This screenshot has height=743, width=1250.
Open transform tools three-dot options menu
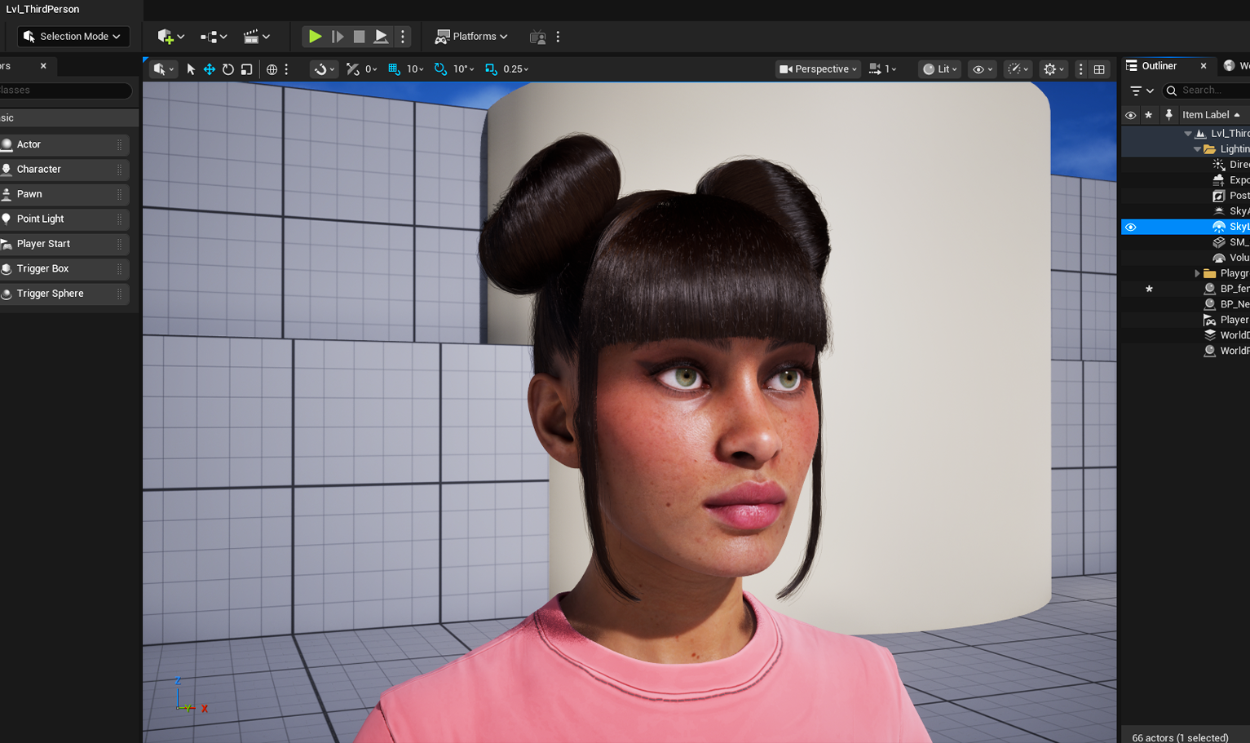(287, 69)
